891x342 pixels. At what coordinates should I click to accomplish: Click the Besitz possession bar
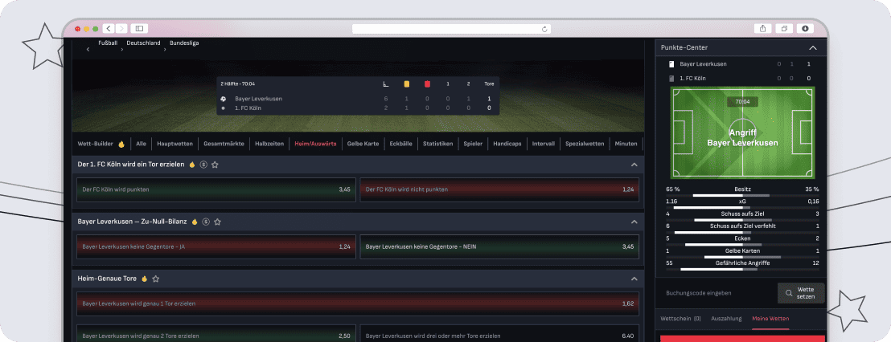click(x=731, y=195)
